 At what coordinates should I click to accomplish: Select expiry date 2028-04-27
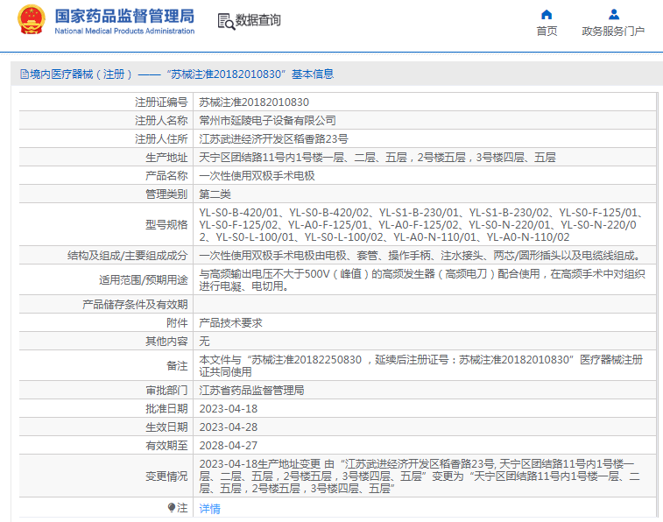tap(229, 446)
